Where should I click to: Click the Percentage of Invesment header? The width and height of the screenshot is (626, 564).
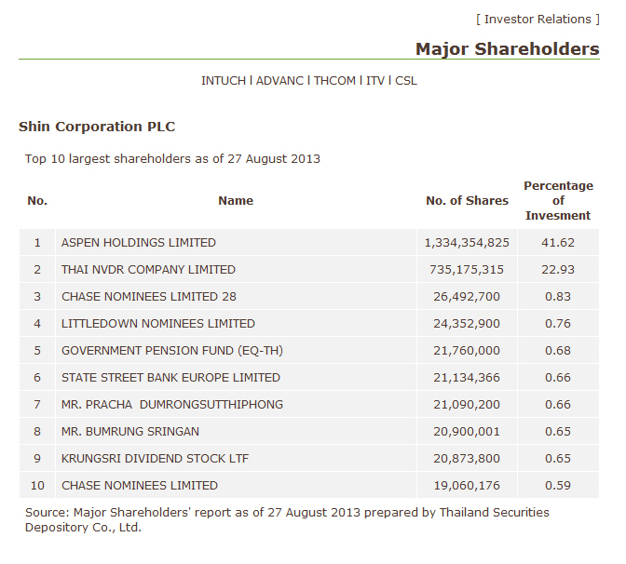(x=558, y=200)
